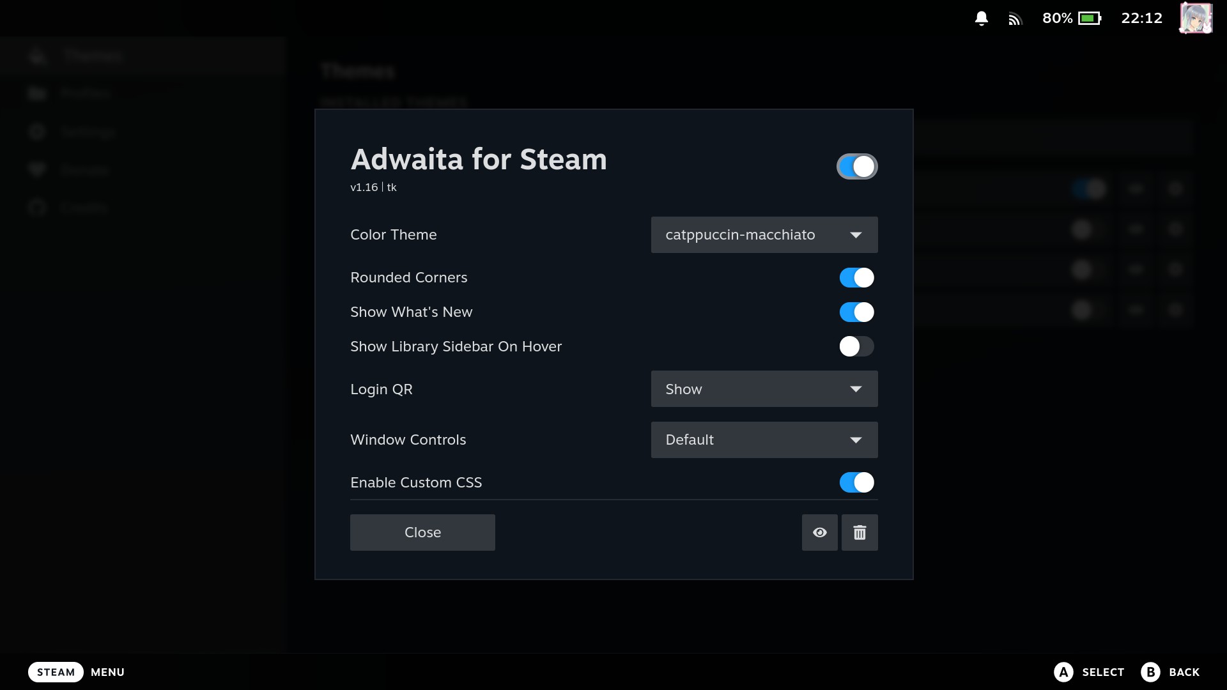Open the Window Controls dropdown
The height and width of the screenshot is (690, 1227).
click(x=764, y=440)
